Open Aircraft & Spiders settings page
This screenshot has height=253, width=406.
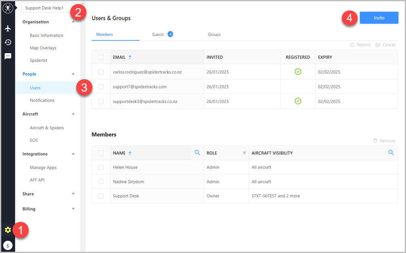(47, 128)
